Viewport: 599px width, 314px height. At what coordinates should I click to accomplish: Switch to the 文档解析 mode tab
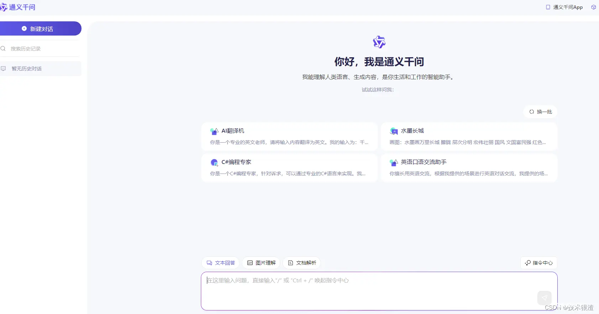click(x=302, y=263)
